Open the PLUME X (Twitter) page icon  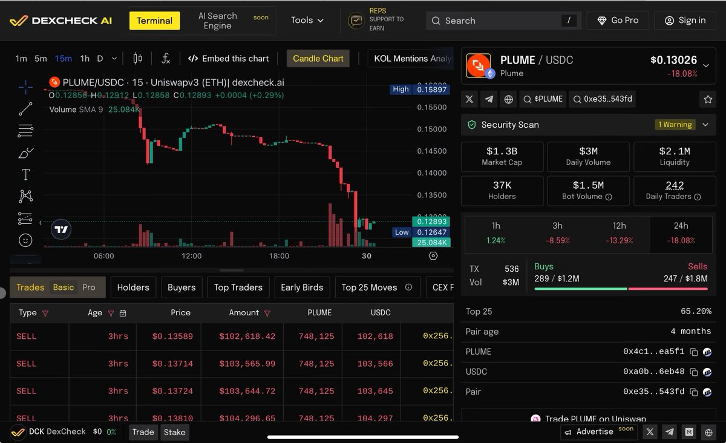click(469, 99)
